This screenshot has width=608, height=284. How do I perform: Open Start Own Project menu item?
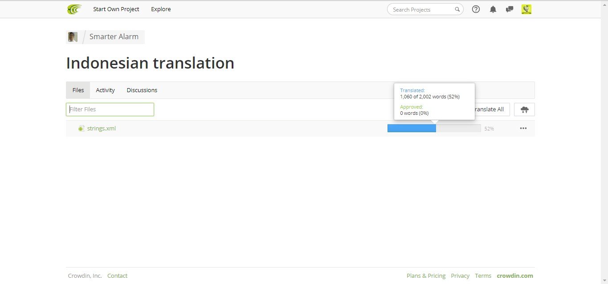(x=116, y=9)
